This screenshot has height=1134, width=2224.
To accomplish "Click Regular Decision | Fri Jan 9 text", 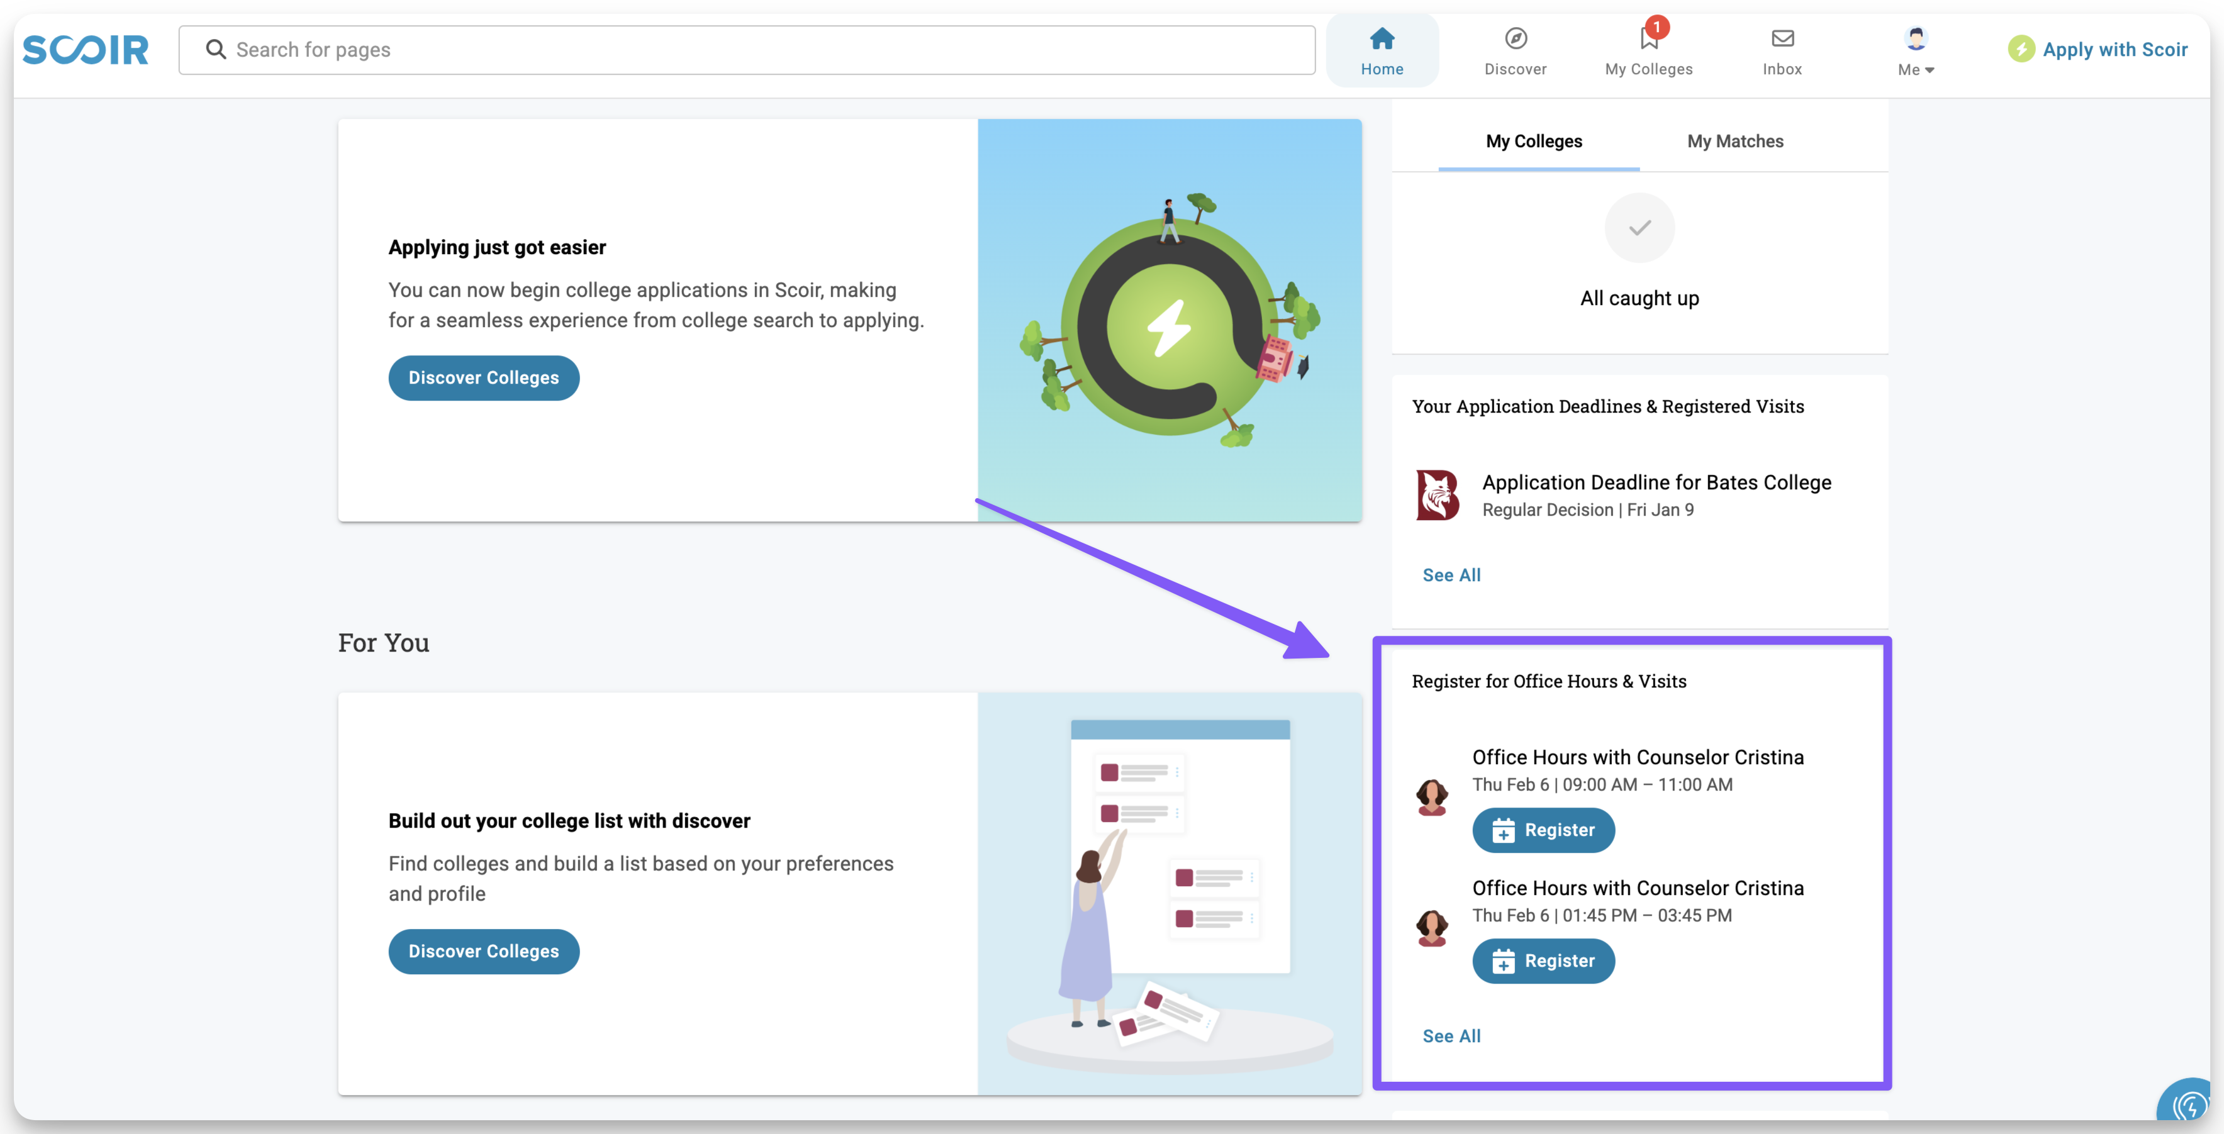I will tap(1587, 510).
